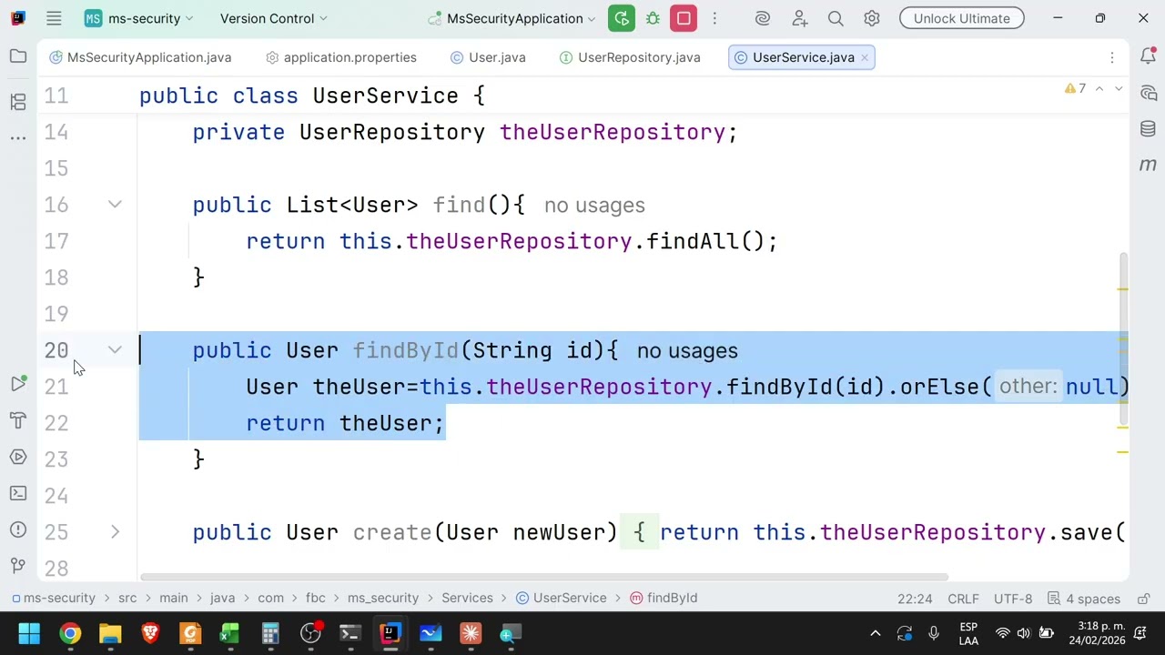The image size is (1165, 655).
Task: Click the 22:24 caret position indicator
Action: (915, 599)
